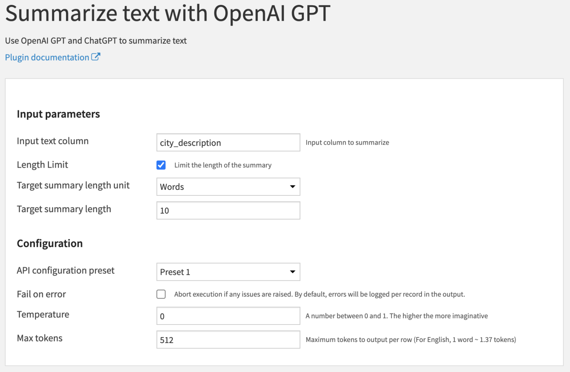Click the dropdown arrow on the Words selector
This screenshot has width=570, height=372.
coord(293,187)
